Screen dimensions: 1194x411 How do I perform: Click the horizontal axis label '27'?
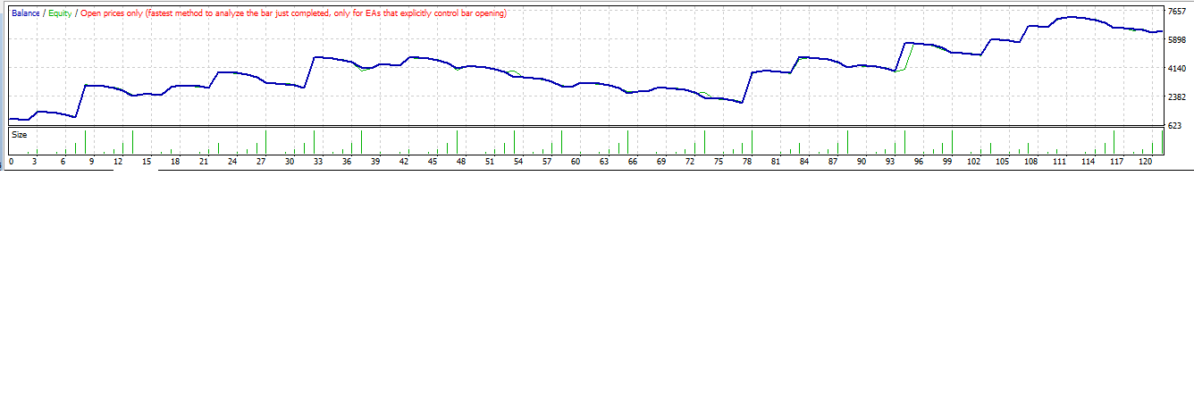[x=261, y=162]
